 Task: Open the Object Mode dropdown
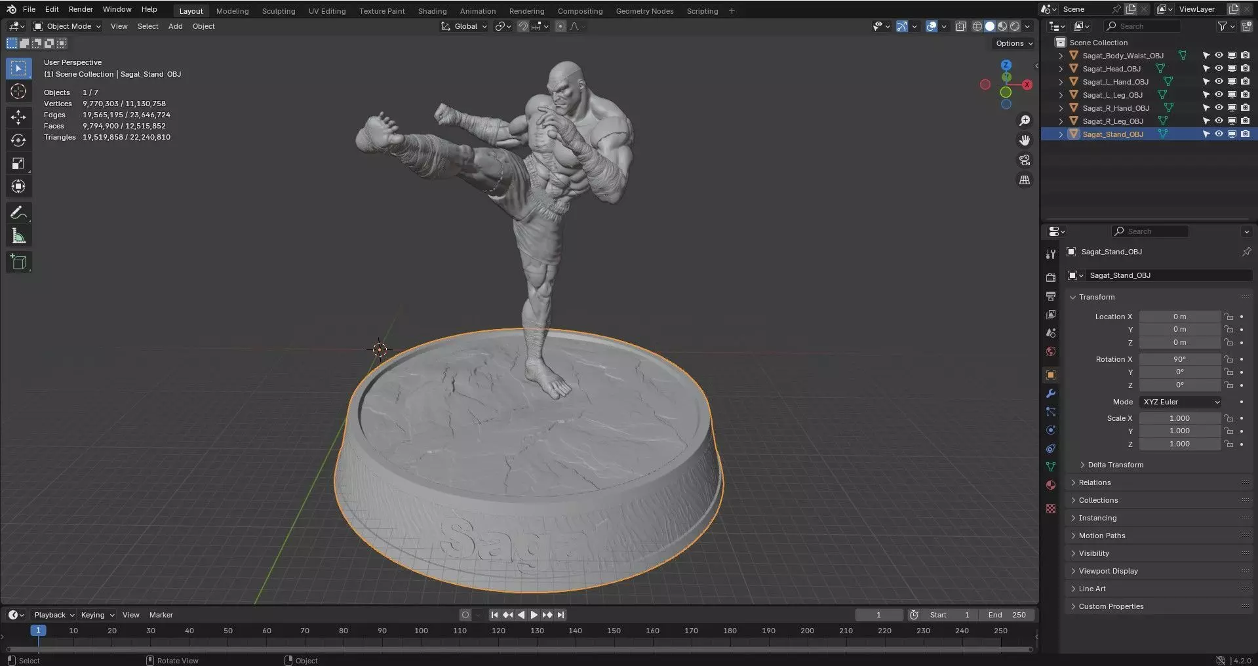68,26
